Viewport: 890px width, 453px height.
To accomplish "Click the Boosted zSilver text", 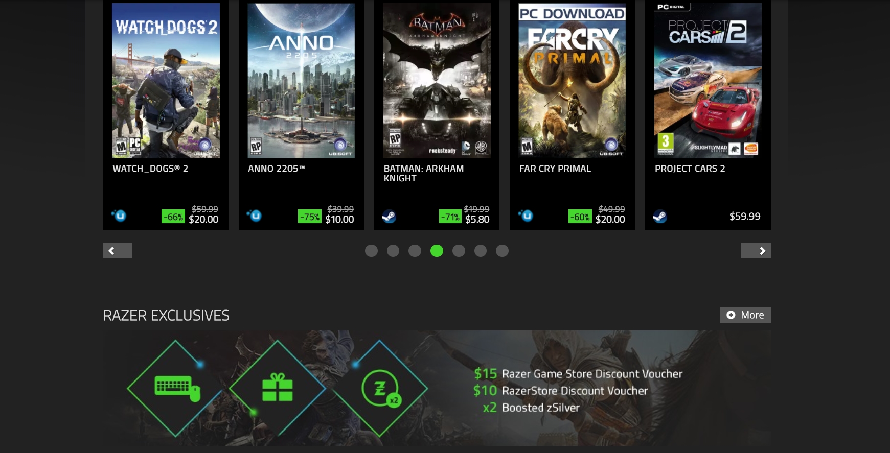I will click(x=541, y=408).
